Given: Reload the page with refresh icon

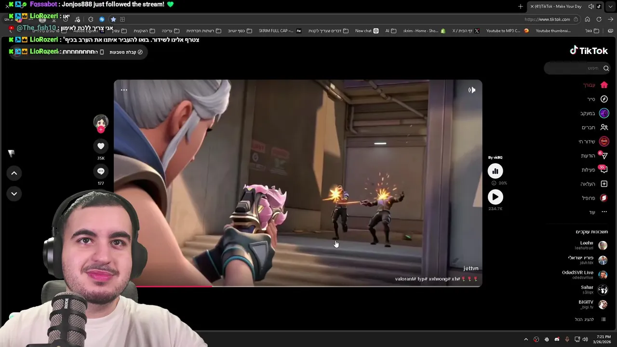Looking at the screenshot, I should 599,19.
